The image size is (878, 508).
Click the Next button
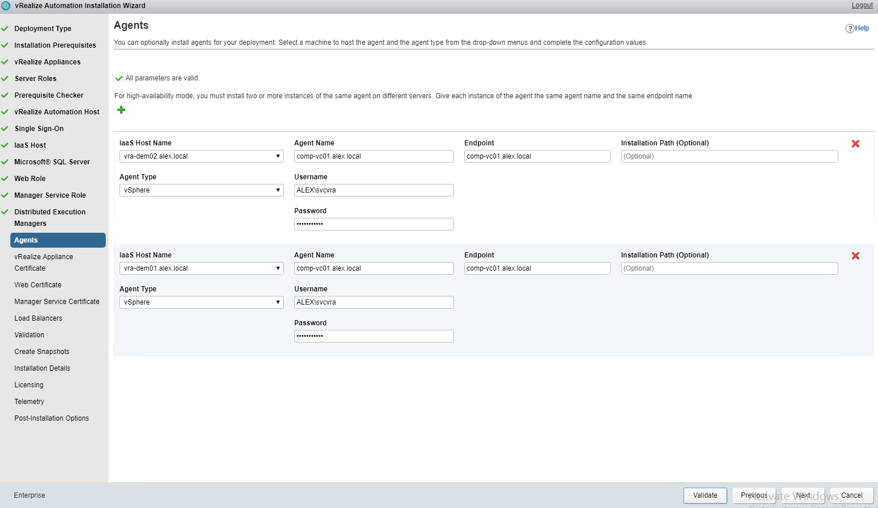803,495
